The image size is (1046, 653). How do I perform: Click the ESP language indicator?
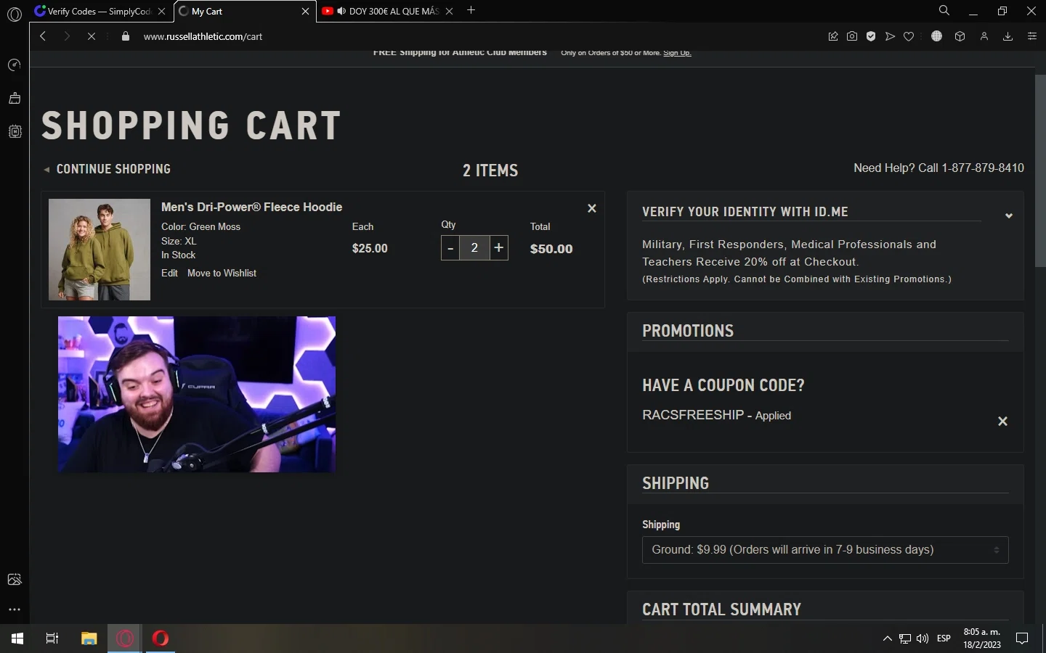[944, 638]
